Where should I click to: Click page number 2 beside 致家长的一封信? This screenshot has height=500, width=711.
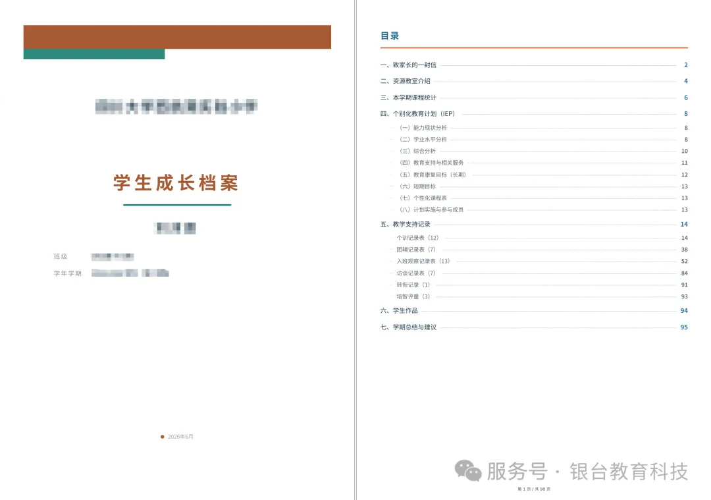685,65
